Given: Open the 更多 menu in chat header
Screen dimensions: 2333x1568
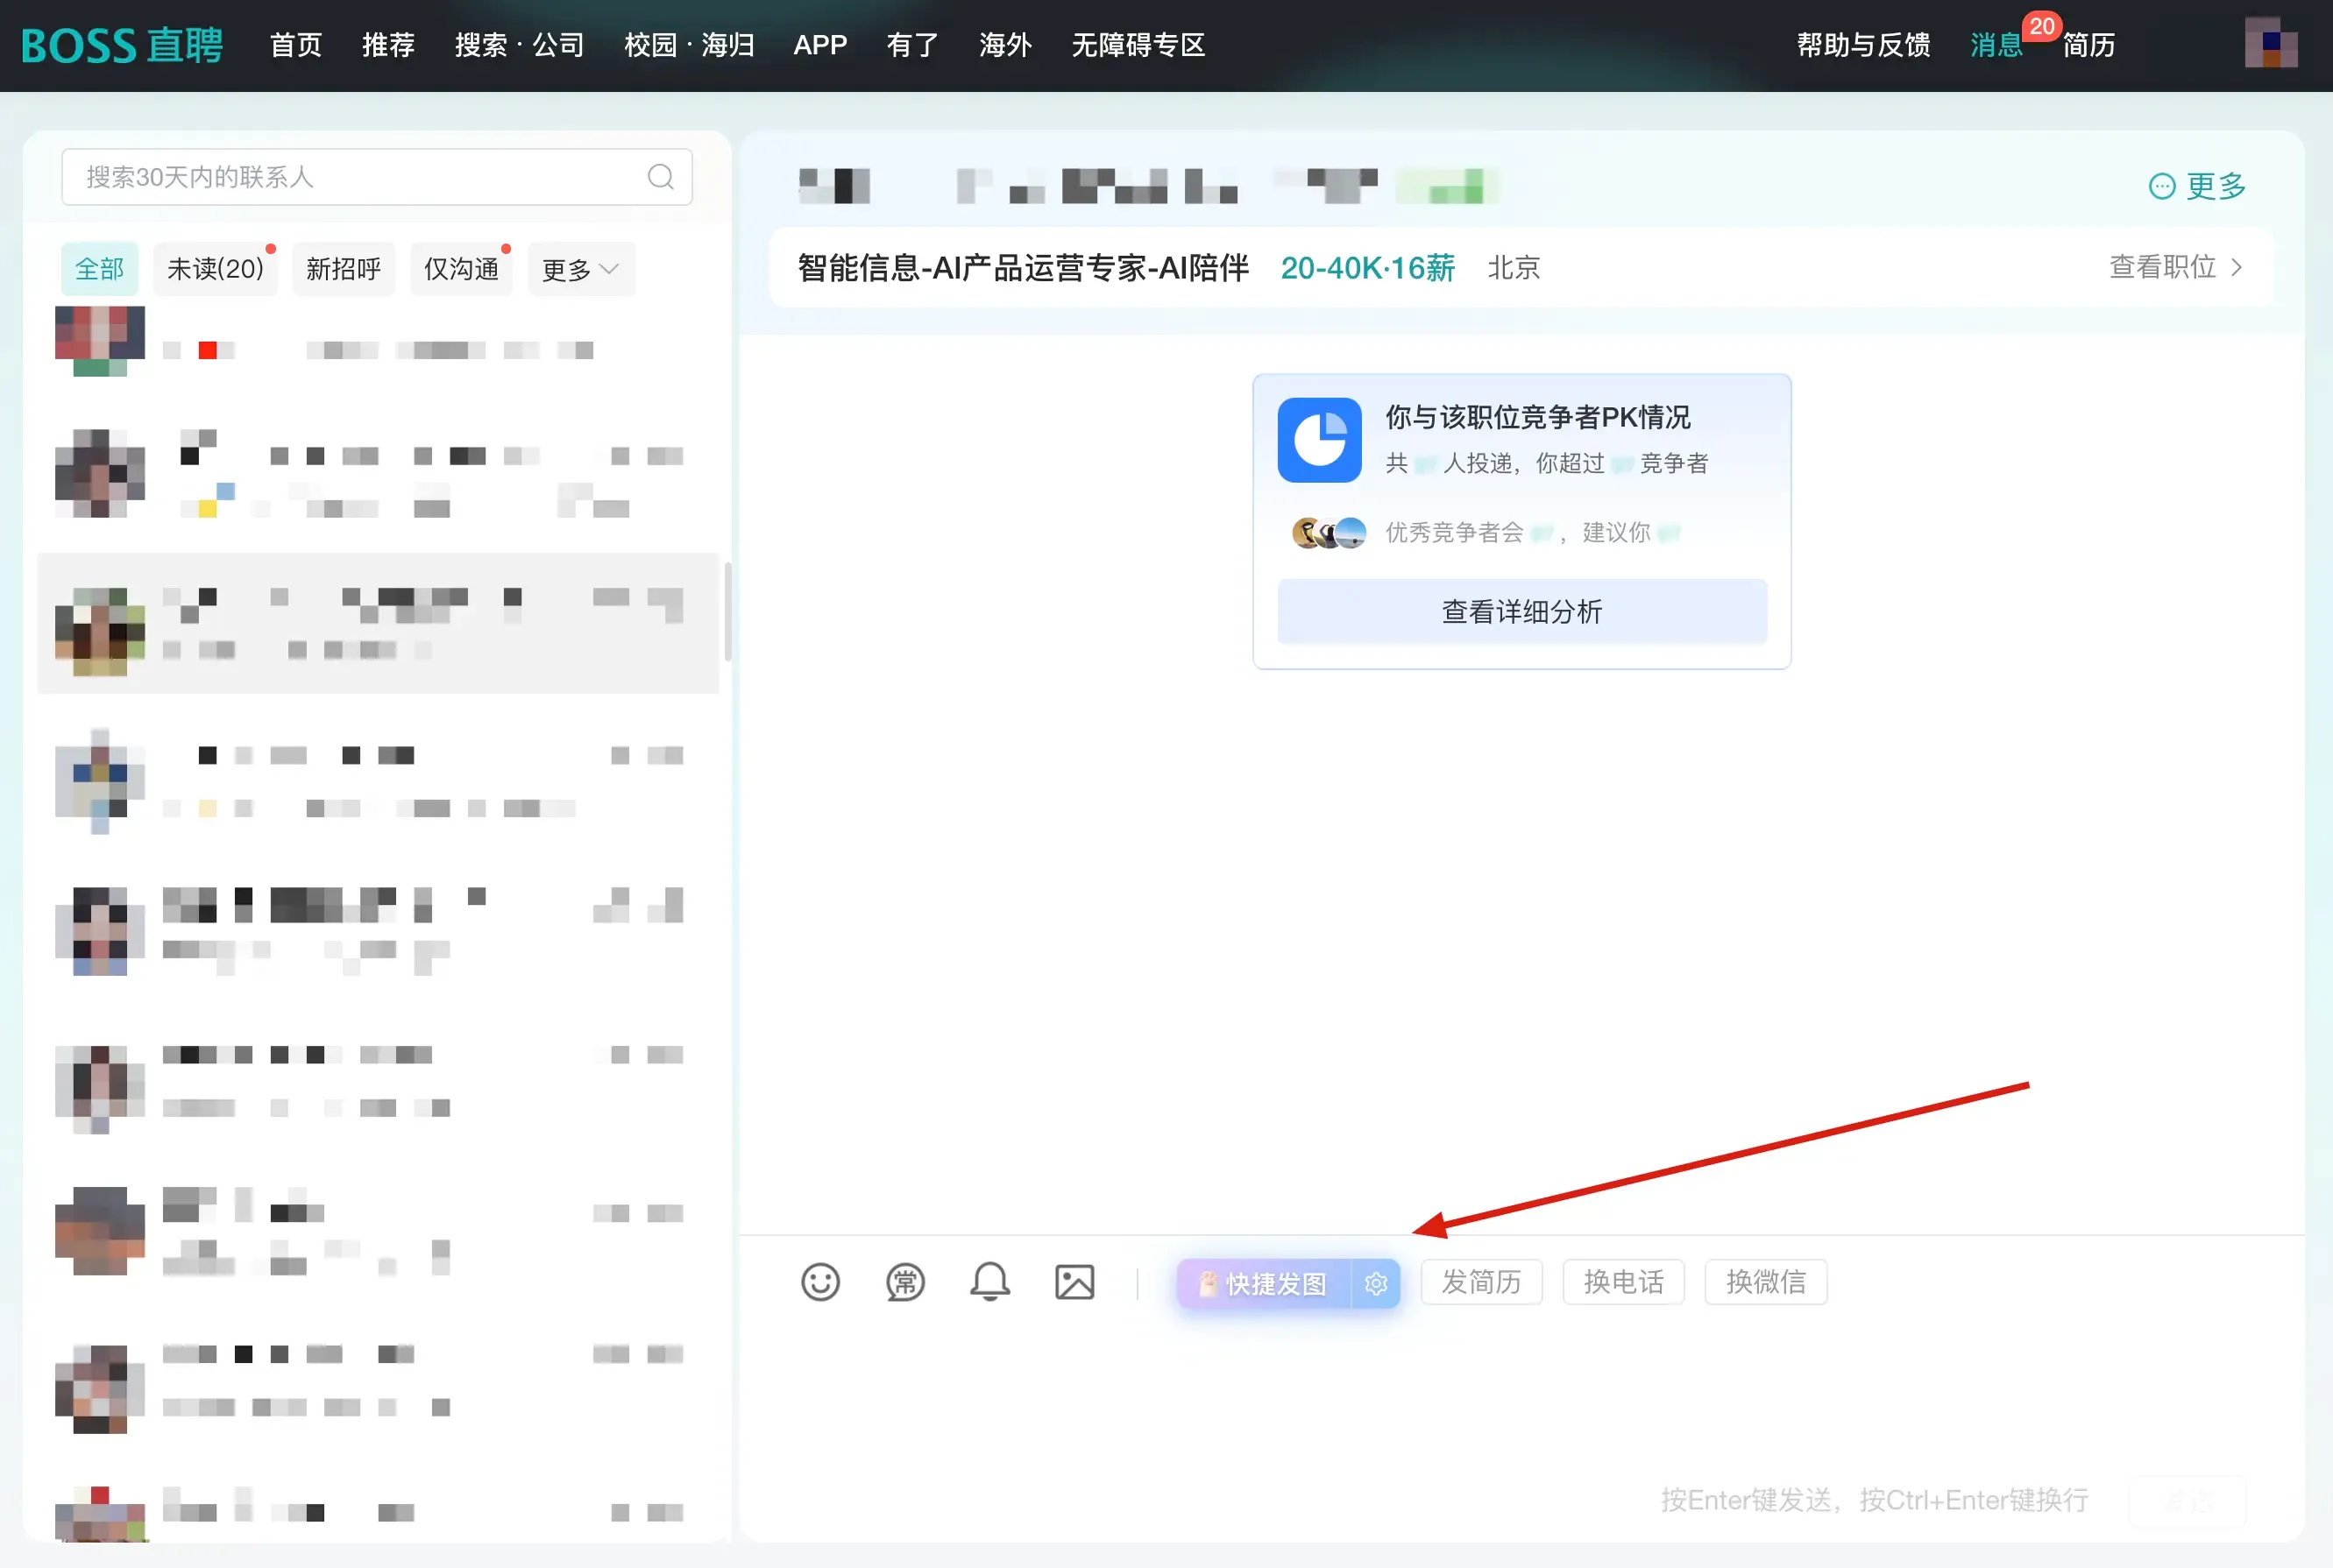Looking at the screenshot, I should [2197, 186].
